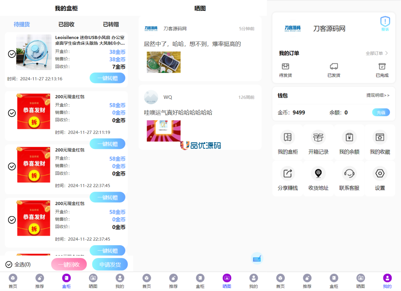Tap the floating post-edit icon in 晒图
Screen dimensions: 401x291
coord(257,259)
